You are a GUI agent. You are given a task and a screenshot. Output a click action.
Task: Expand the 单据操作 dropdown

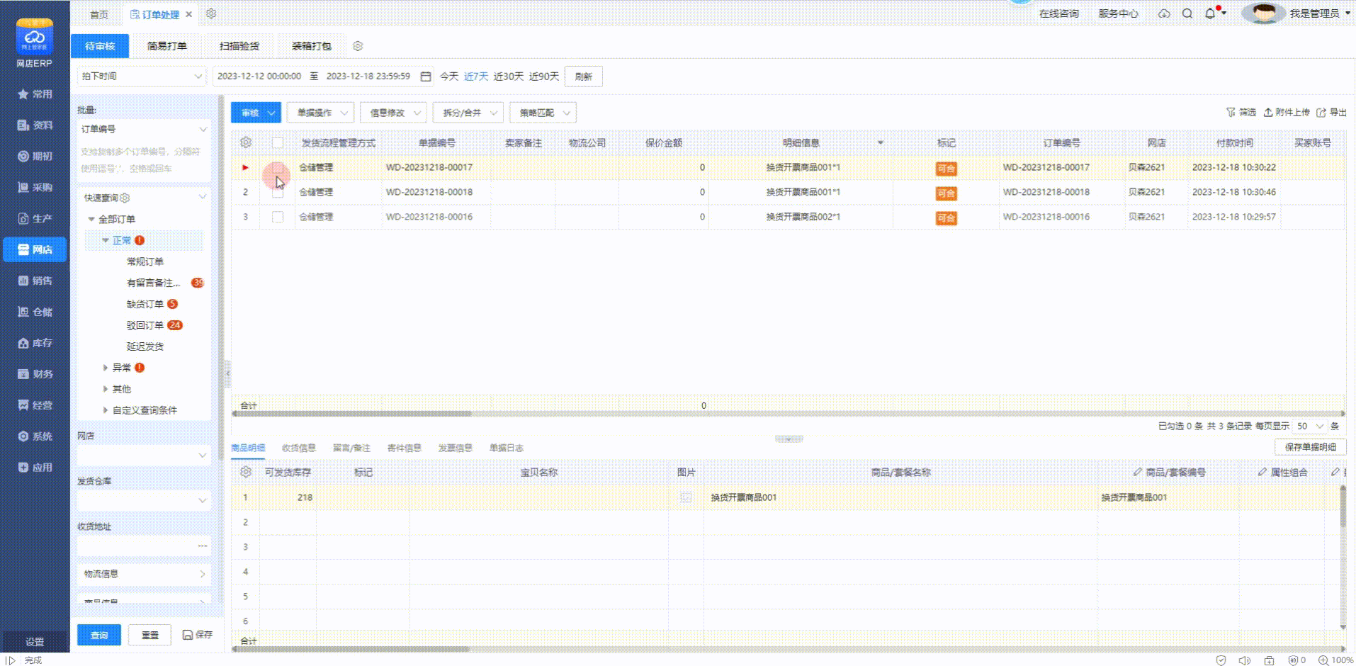pyautogui.click(x=321, y=113)
